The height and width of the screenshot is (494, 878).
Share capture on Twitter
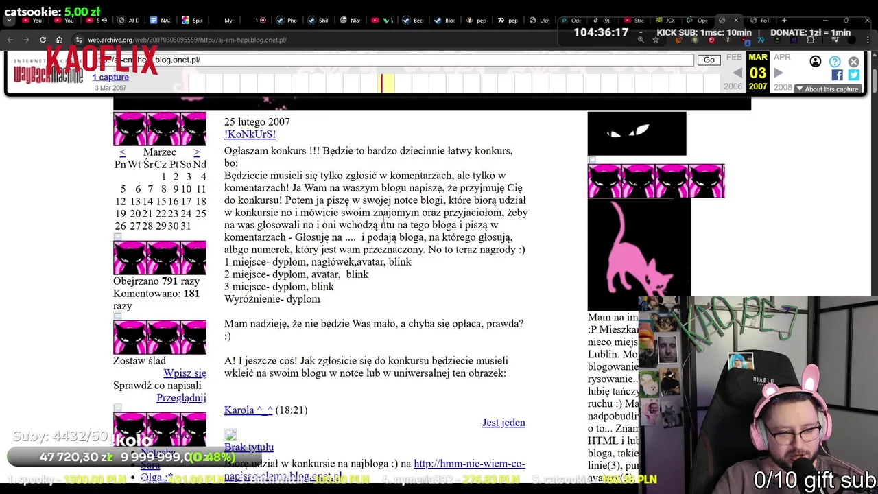(x=853, y=75)
